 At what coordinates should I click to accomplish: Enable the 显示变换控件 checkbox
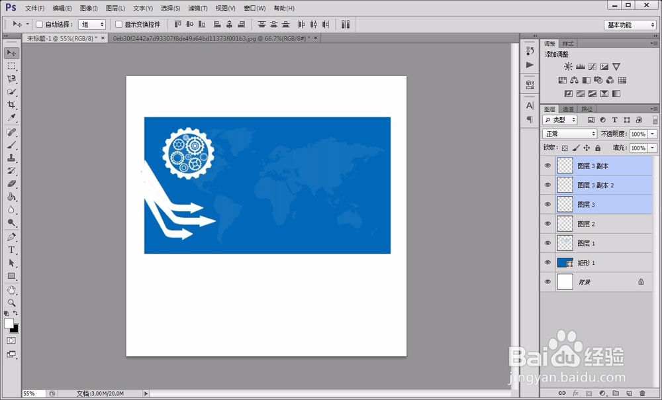point(118,25)
